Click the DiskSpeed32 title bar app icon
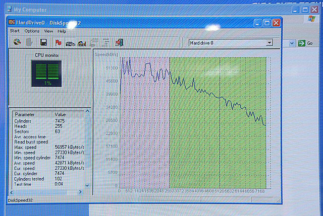Viewport: 323px width, 216px height. coord(12,23)
